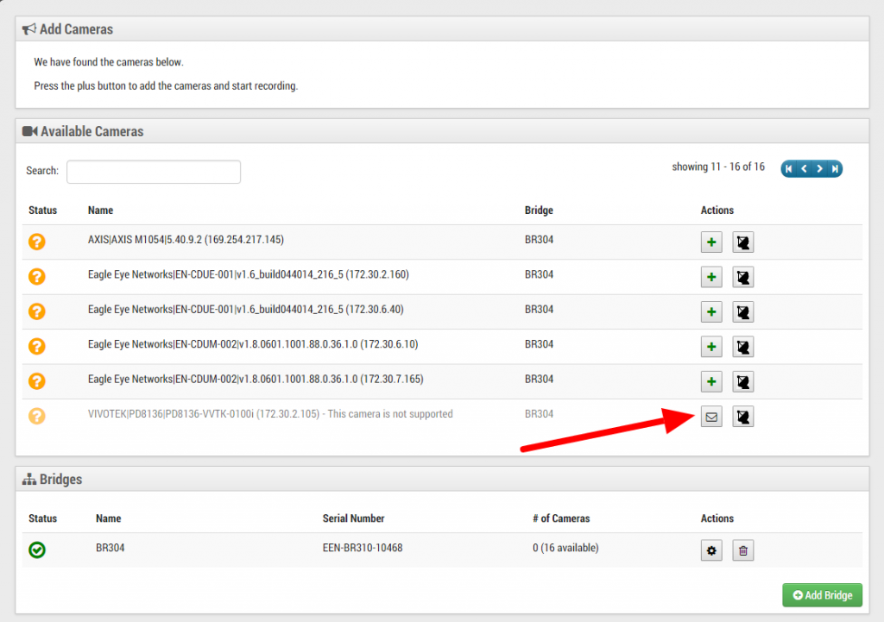Go to next page of cameras
Screen dimensions: 884x622
point(819,168)
